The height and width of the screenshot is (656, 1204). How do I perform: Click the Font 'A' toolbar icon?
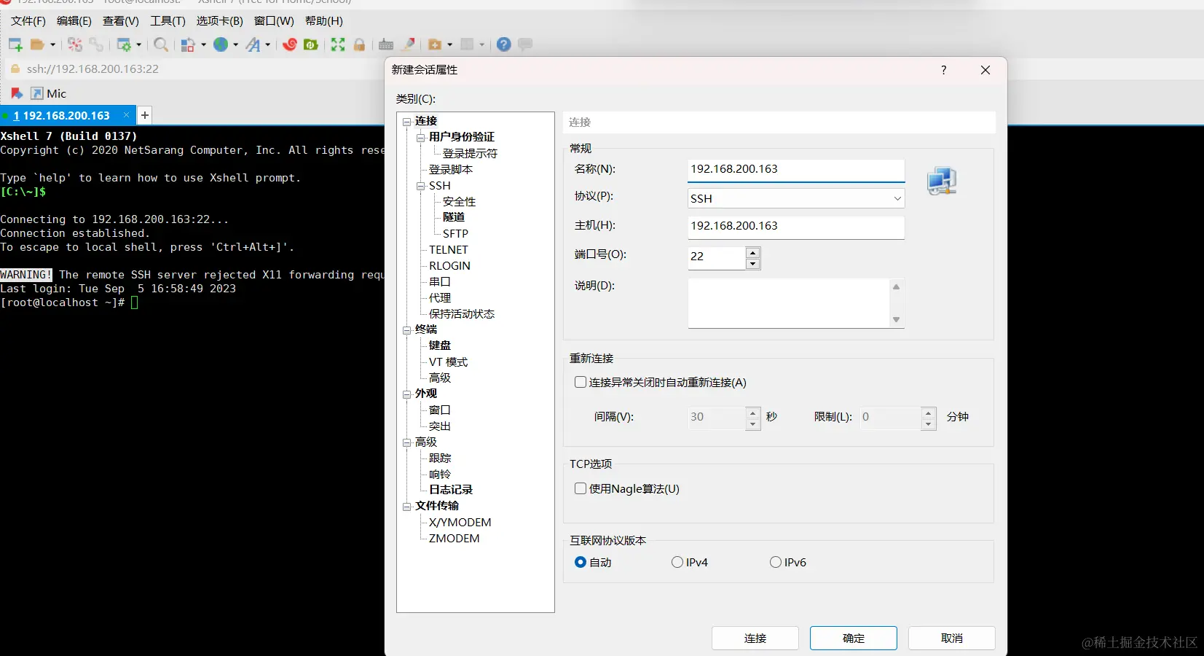click(253, 45)
